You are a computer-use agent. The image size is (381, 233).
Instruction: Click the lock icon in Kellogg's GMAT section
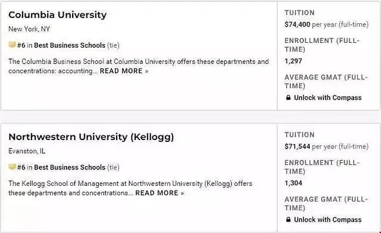(x=288, y=220)
